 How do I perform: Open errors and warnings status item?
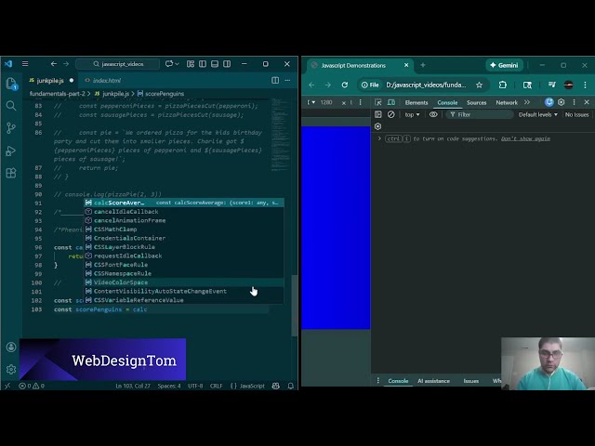[32, 386]
